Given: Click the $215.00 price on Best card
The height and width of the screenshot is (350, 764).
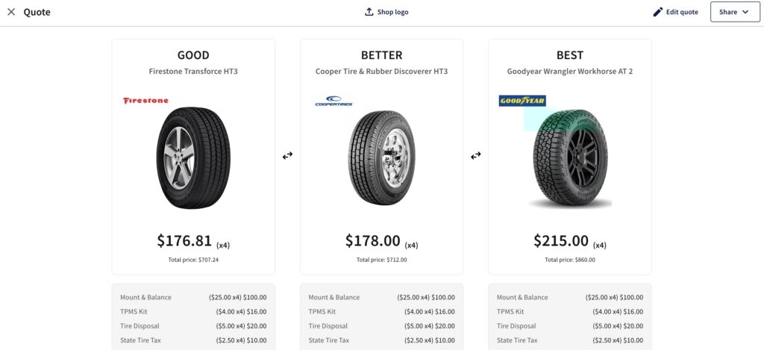Looking at the screenshot, I should coord(561,240).
